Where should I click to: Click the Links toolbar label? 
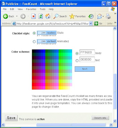110,23
